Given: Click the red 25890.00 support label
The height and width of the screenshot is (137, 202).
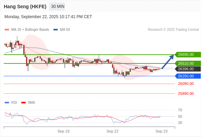Looking at the screenshot, I should click(186, 94).
